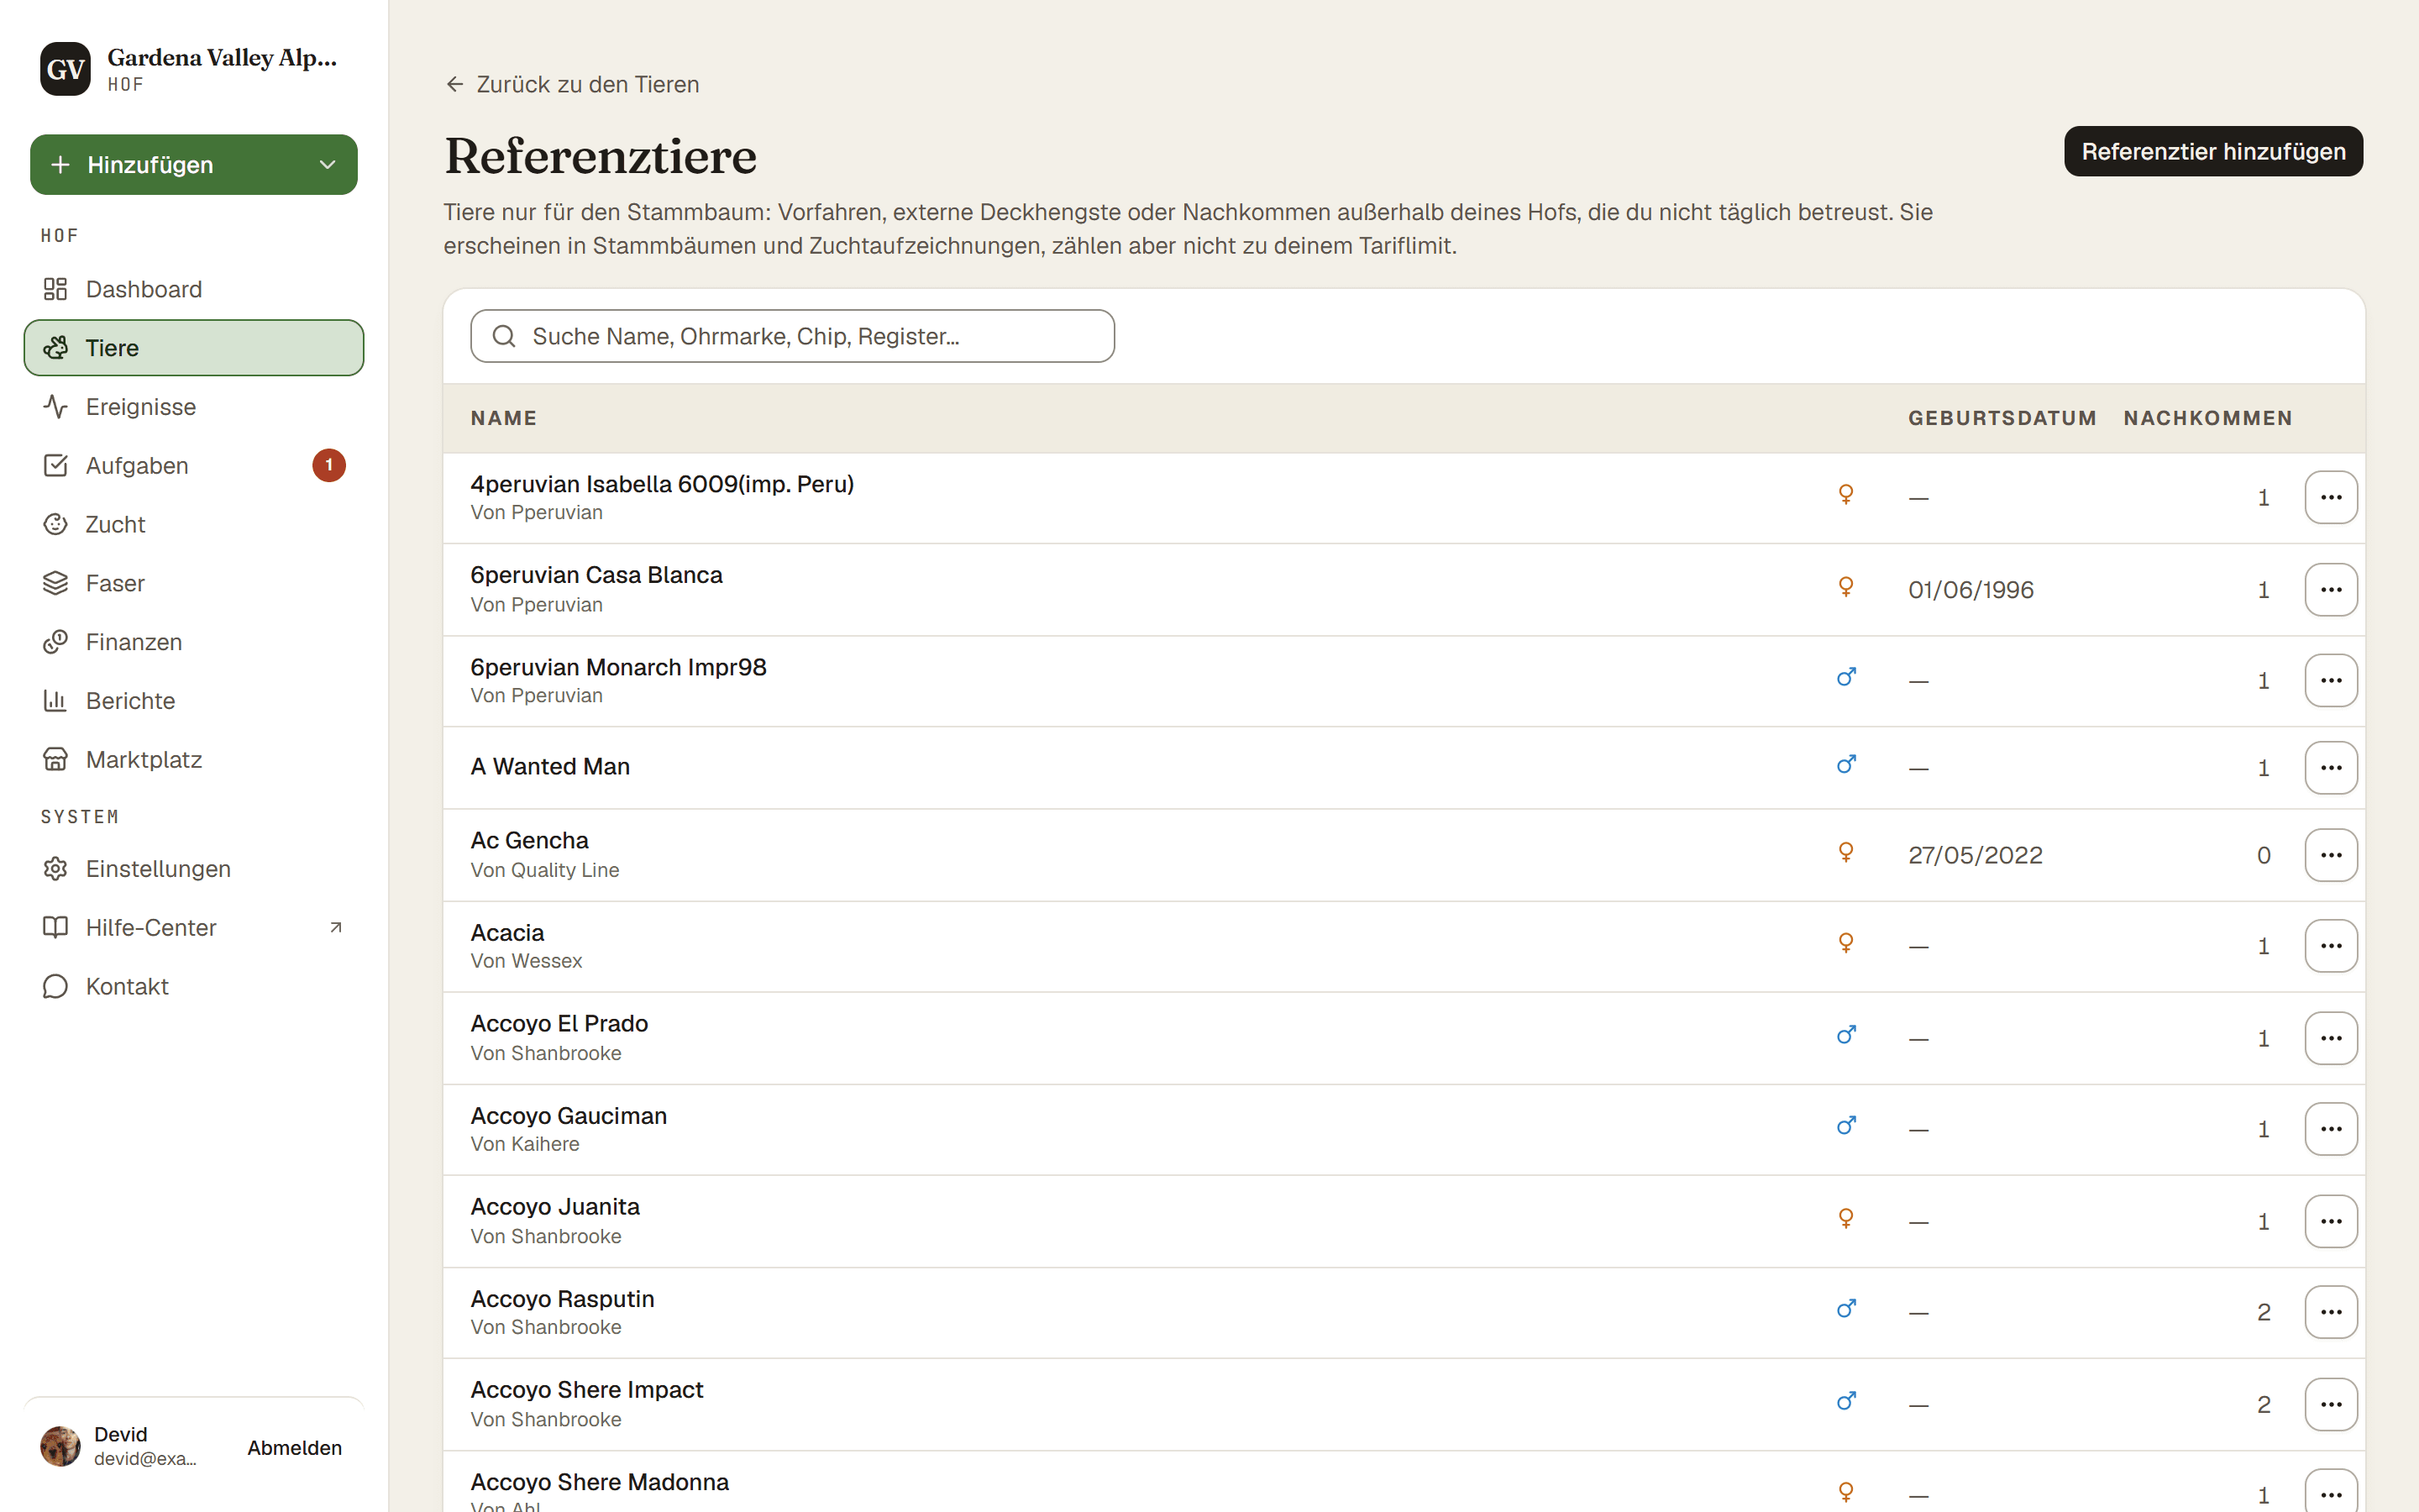2419x1512 pixels.
Task: Open the three-dot menu for Accoyo Rasputin
Action: [2331, 1312]
